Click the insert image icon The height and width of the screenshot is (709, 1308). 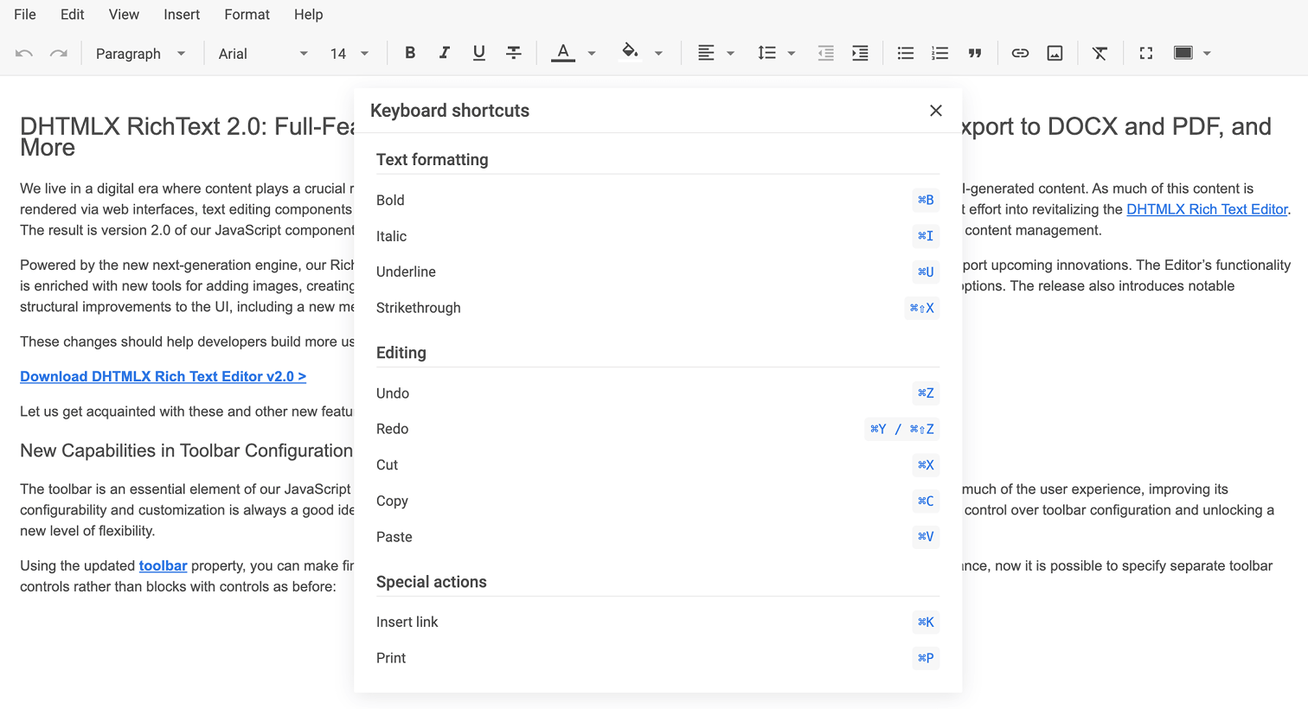1055,53
